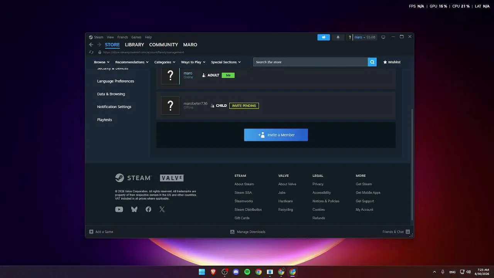
Task: Open the Friends menu
Action: pos(123,37)
